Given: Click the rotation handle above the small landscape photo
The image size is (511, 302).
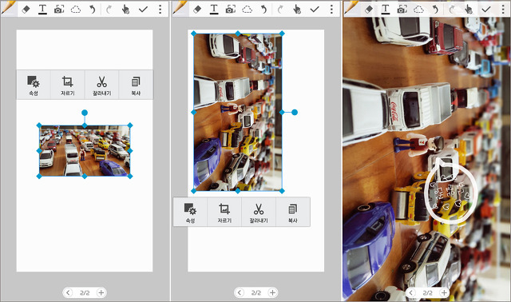Looking at the screenshot, I should pos(85,113).
